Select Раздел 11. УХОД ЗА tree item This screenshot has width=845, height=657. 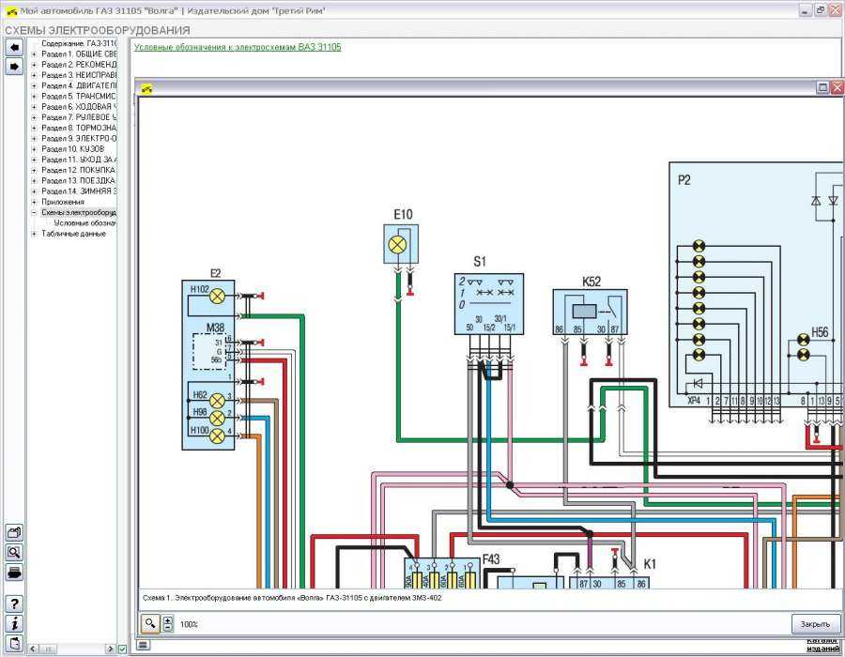coord(79,160)
